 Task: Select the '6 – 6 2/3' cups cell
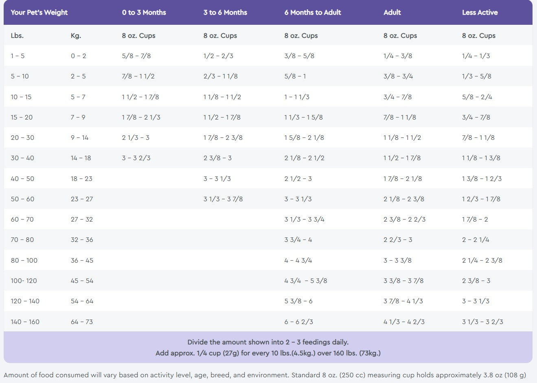(299, 322)
